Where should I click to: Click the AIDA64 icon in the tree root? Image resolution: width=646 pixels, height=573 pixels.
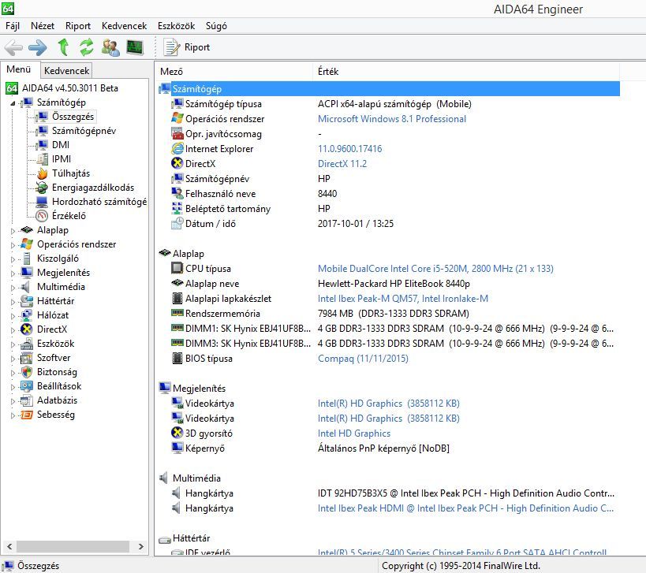[x=12, y=88]
